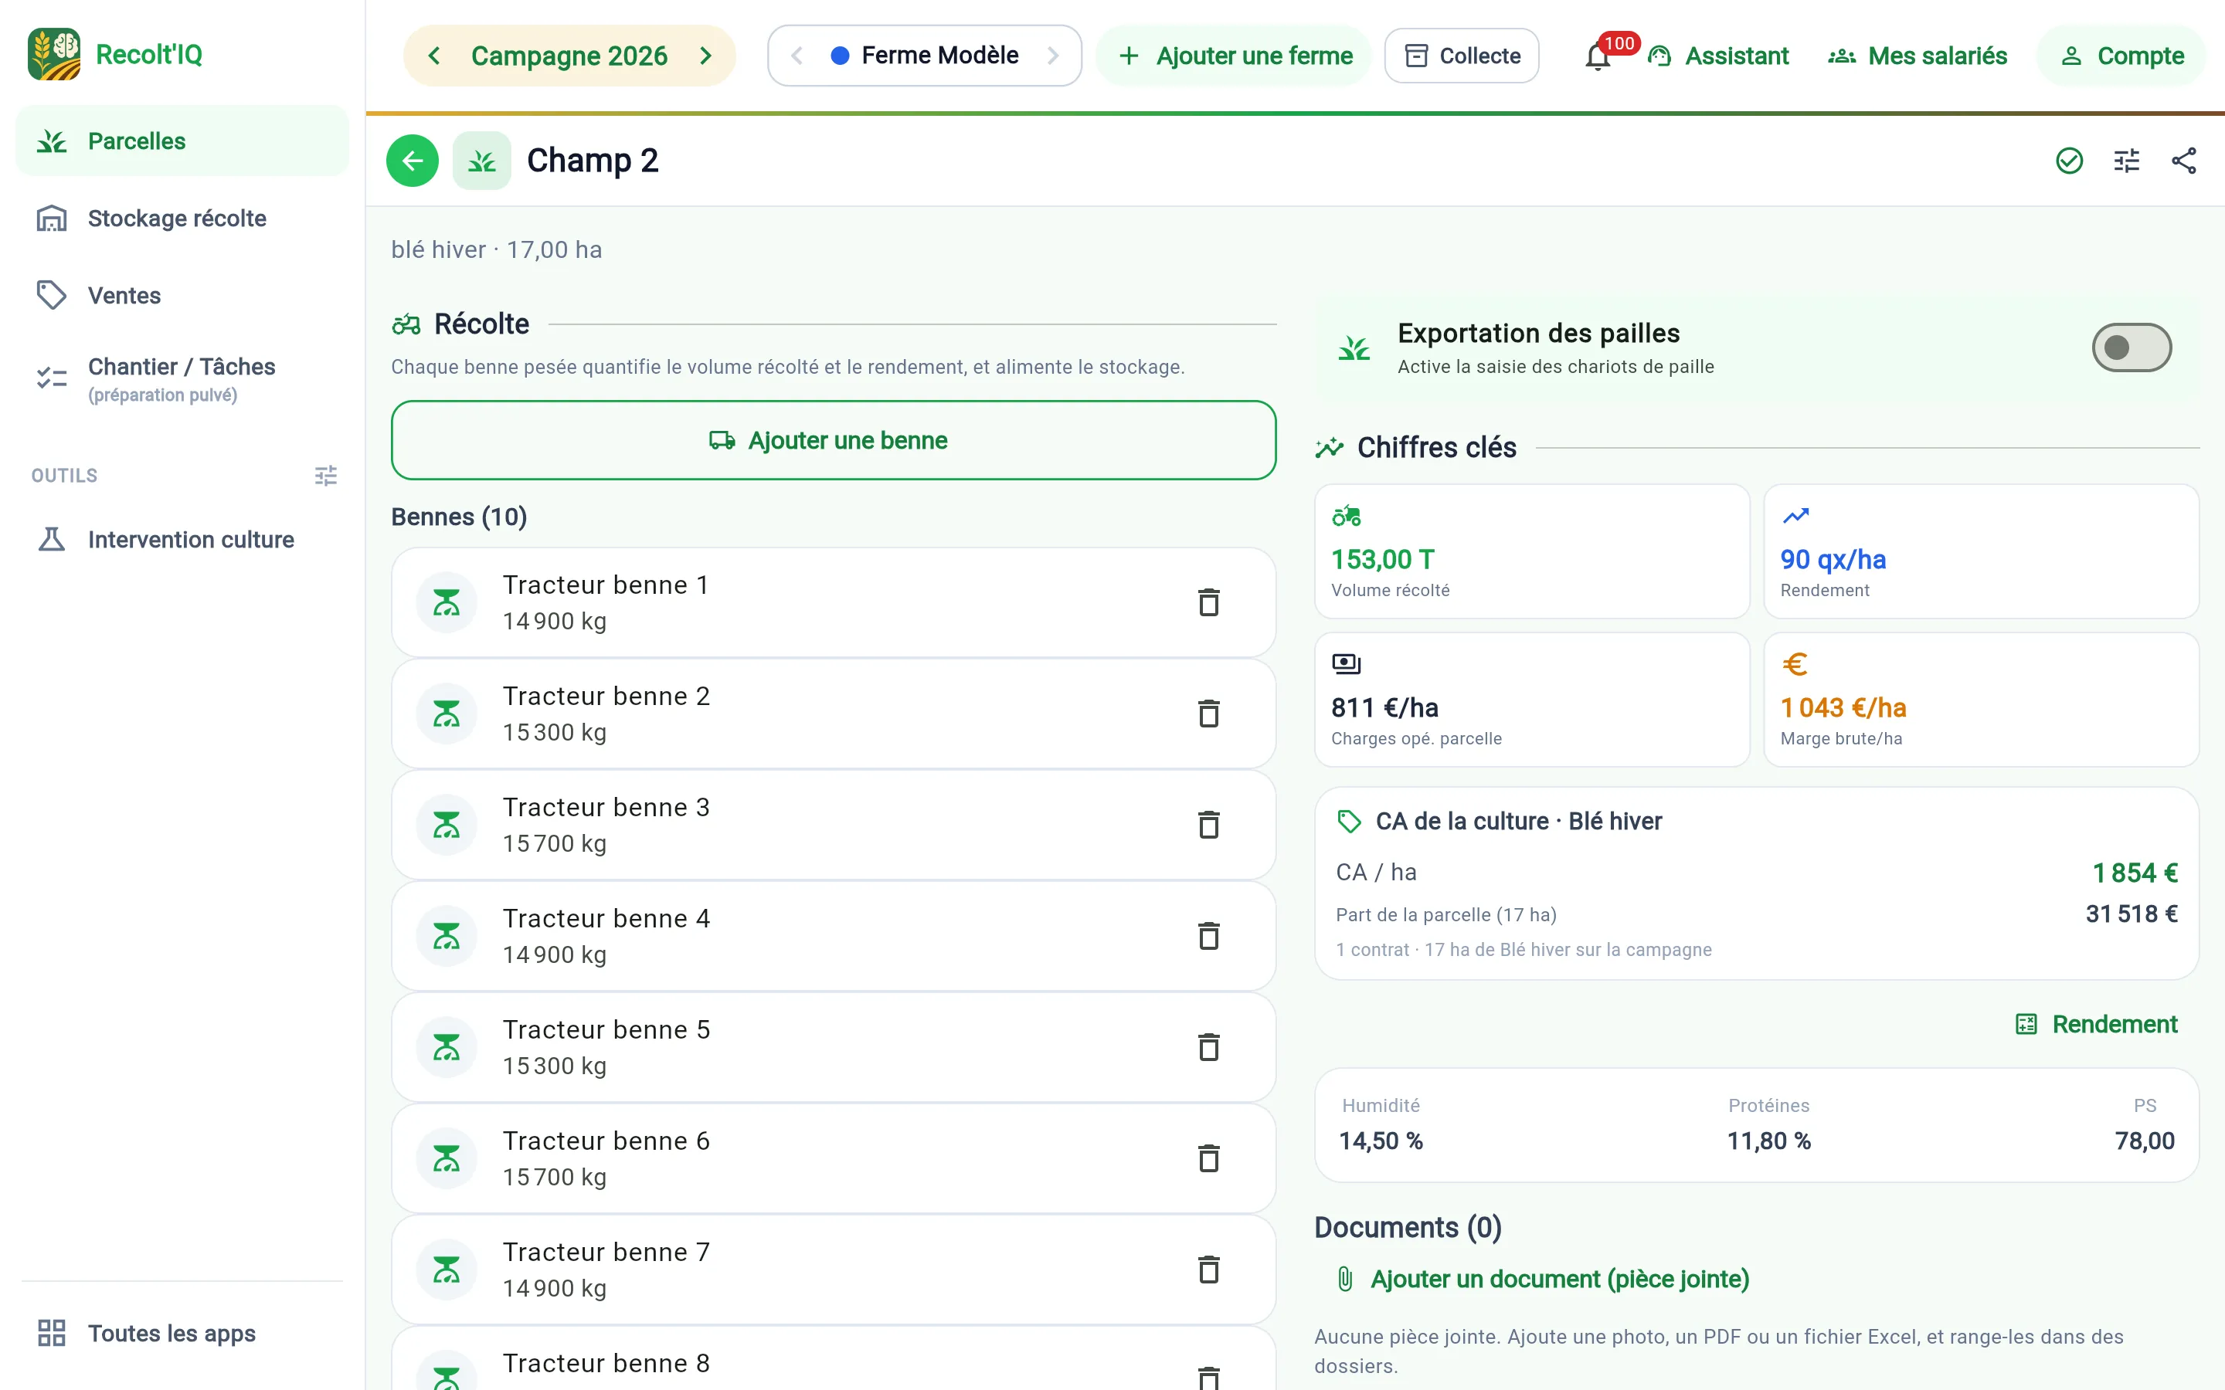Go back with the green arrow button

coord(412,161)
